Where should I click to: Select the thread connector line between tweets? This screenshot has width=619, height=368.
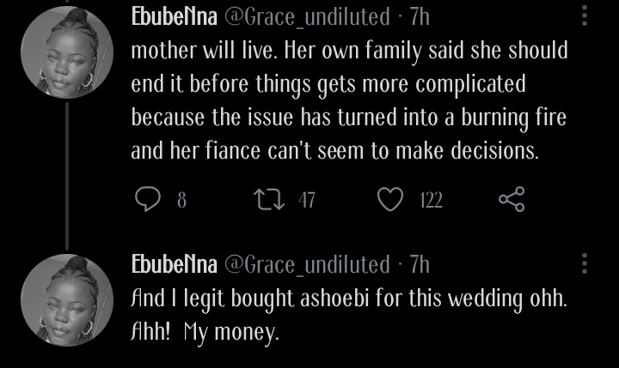point(67,176)
